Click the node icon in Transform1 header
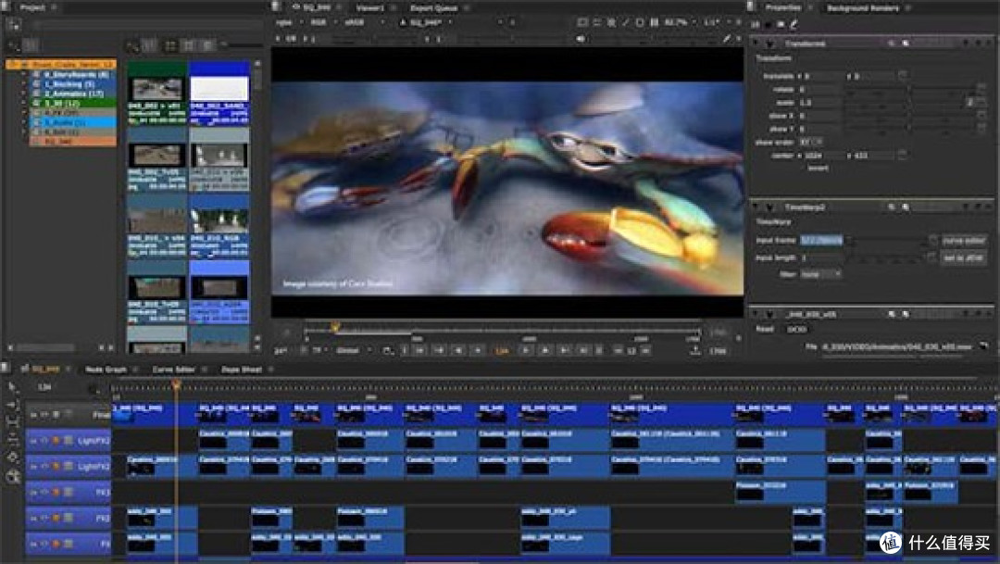The image size is (1000, 564). point(769,44)
